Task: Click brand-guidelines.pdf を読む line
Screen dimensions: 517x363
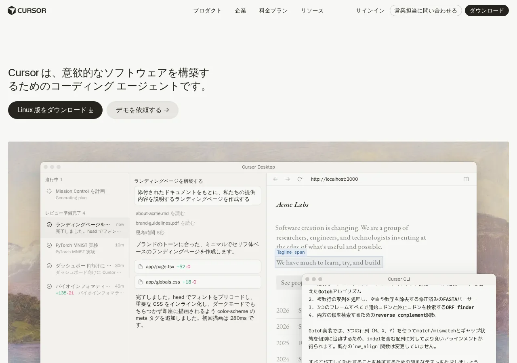Action: [x=165, y=223]
